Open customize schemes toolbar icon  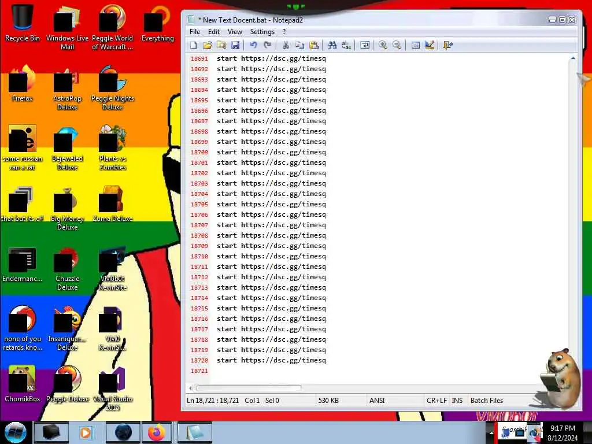click(430, 45)
